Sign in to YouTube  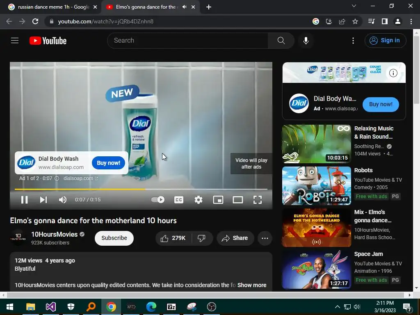click(385, 41)
